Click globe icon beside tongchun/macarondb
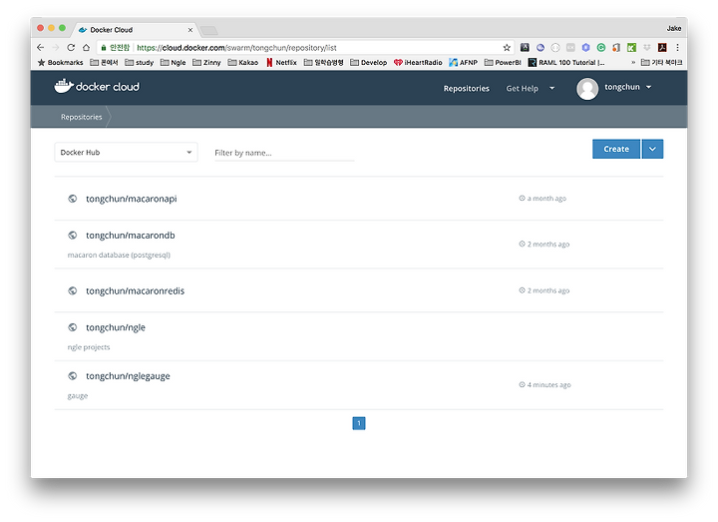Screen dimensions: 718x522 tap(73, 236)
